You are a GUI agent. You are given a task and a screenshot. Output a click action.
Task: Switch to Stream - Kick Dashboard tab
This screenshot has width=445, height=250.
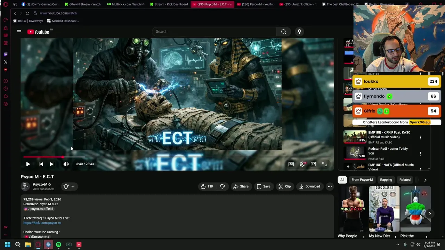click(x=169, y=4)
